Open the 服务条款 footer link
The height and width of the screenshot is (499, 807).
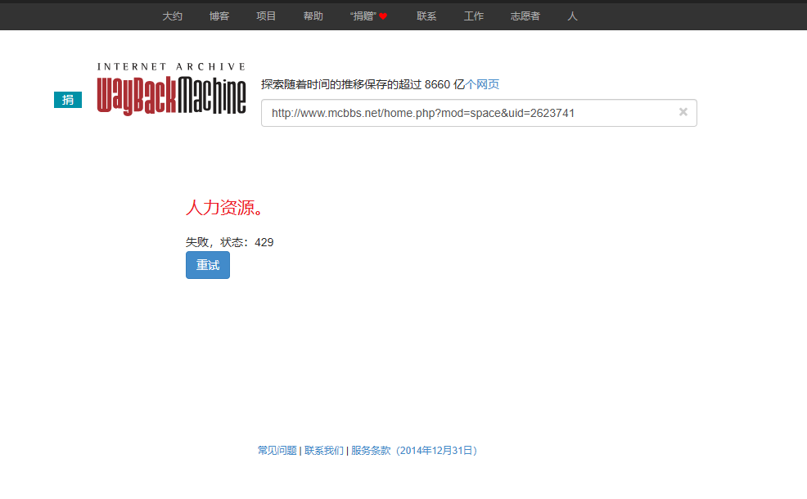pos(415,451)
